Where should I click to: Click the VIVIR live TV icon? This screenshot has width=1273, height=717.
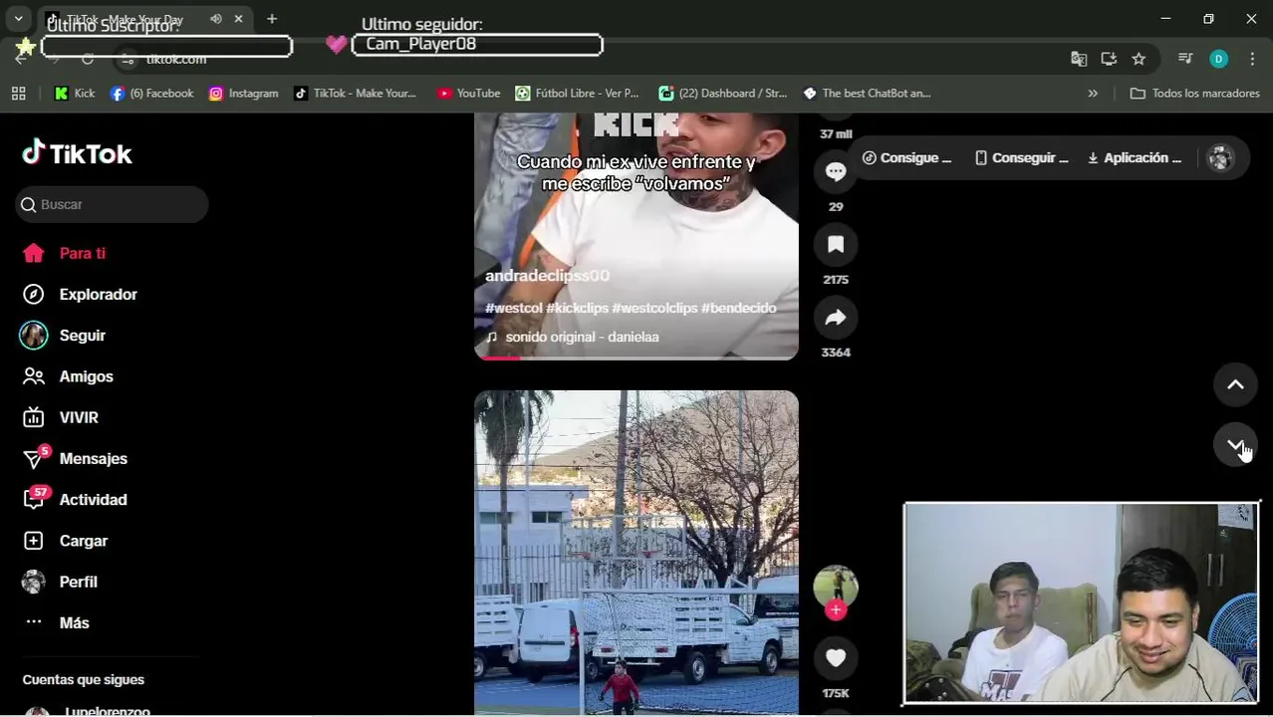click(x=34, y=417)
